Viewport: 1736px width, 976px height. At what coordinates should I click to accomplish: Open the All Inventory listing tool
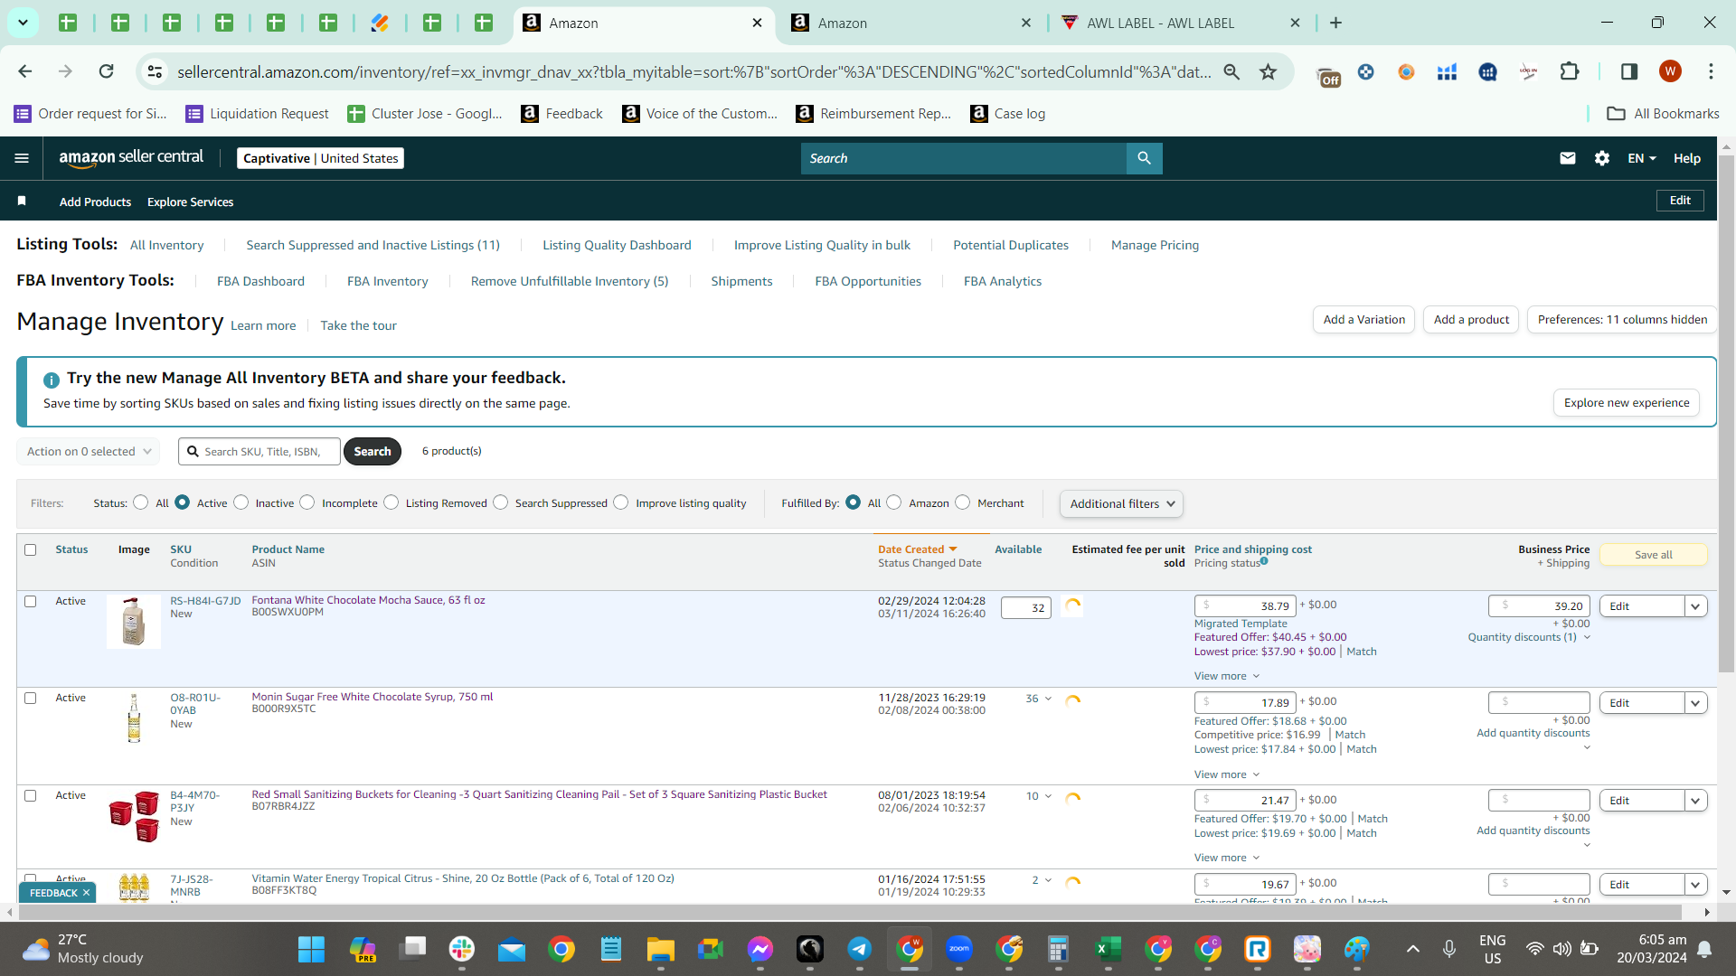(x=166, y=245)
